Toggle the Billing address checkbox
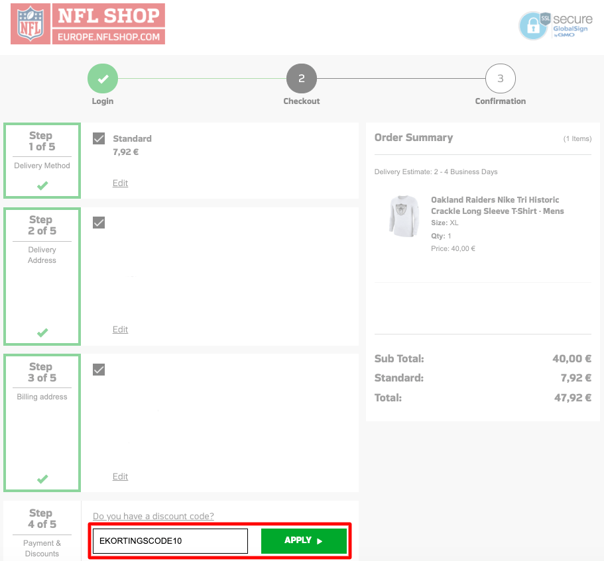The height and width of the screenshot is (561, 604). click(x=99, y=370)
